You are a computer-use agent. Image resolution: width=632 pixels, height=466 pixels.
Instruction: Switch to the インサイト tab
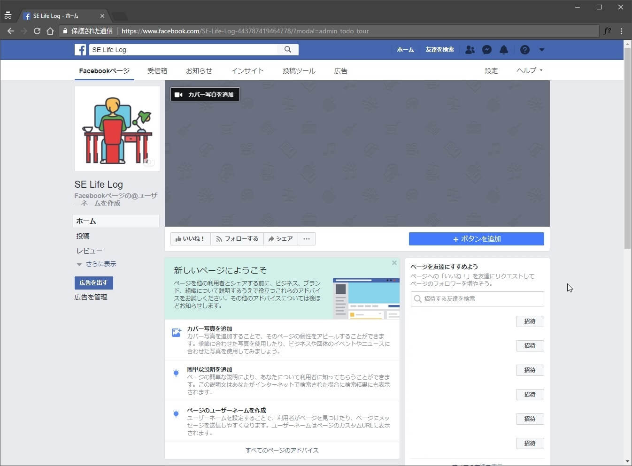(247, 71)
